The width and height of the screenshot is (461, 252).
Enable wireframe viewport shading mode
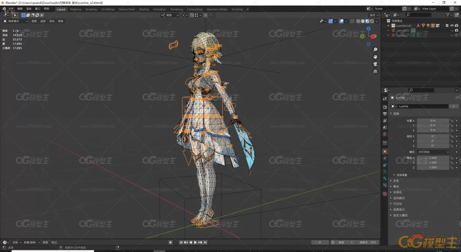click(x=358, y=21)
